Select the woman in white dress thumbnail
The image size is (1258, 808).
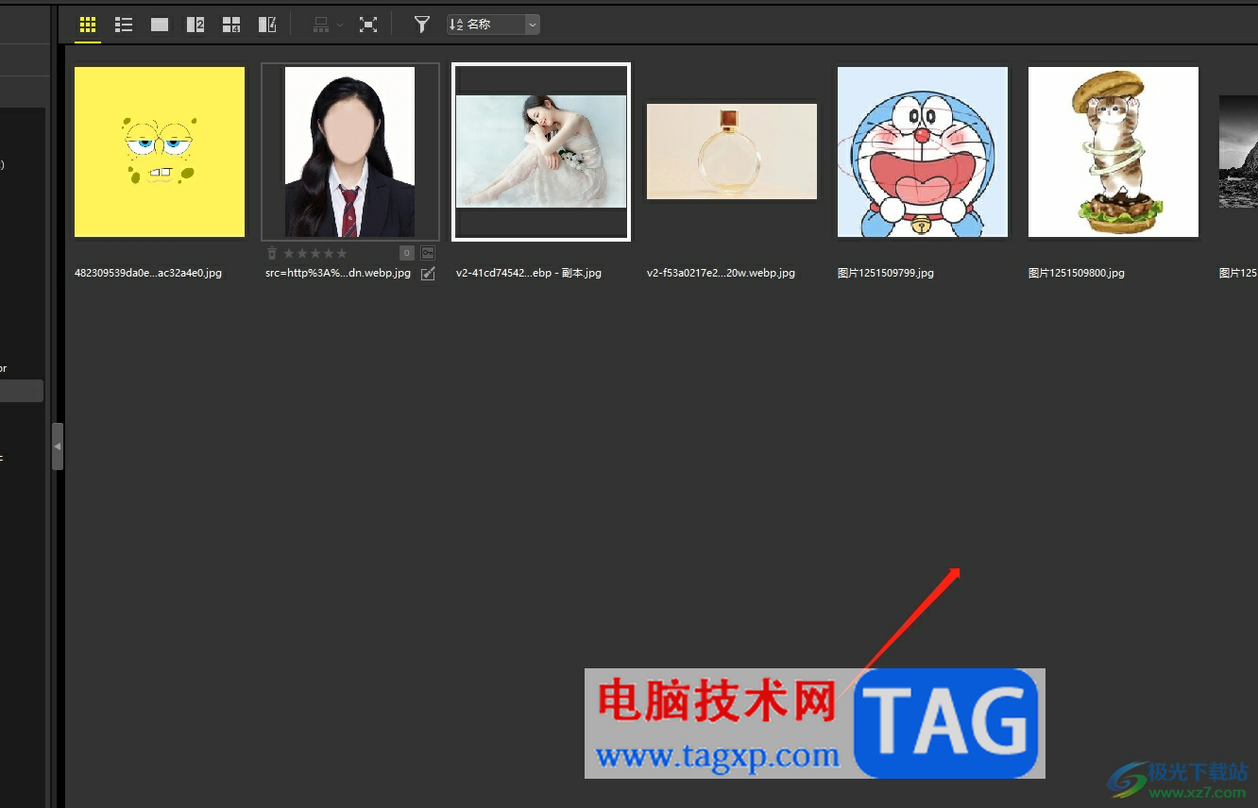tap(541, 152)
